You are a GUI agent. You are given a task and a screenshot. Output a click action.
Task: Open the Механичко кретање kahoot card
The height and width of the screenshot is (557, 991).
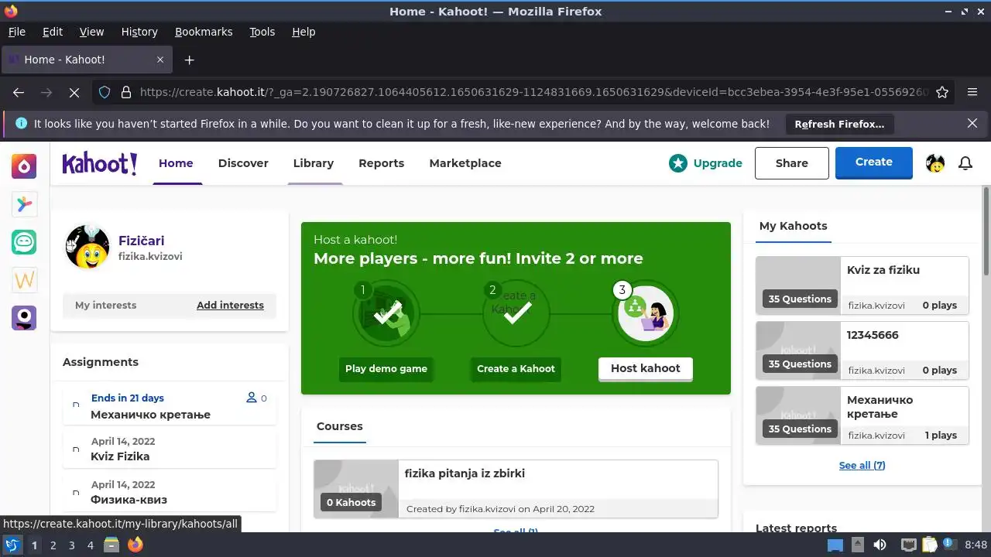pyautogui.click(x=862, y=415)
